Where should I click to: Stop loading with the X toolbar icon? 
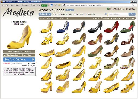pyautogui.click(x=56, y=5)
